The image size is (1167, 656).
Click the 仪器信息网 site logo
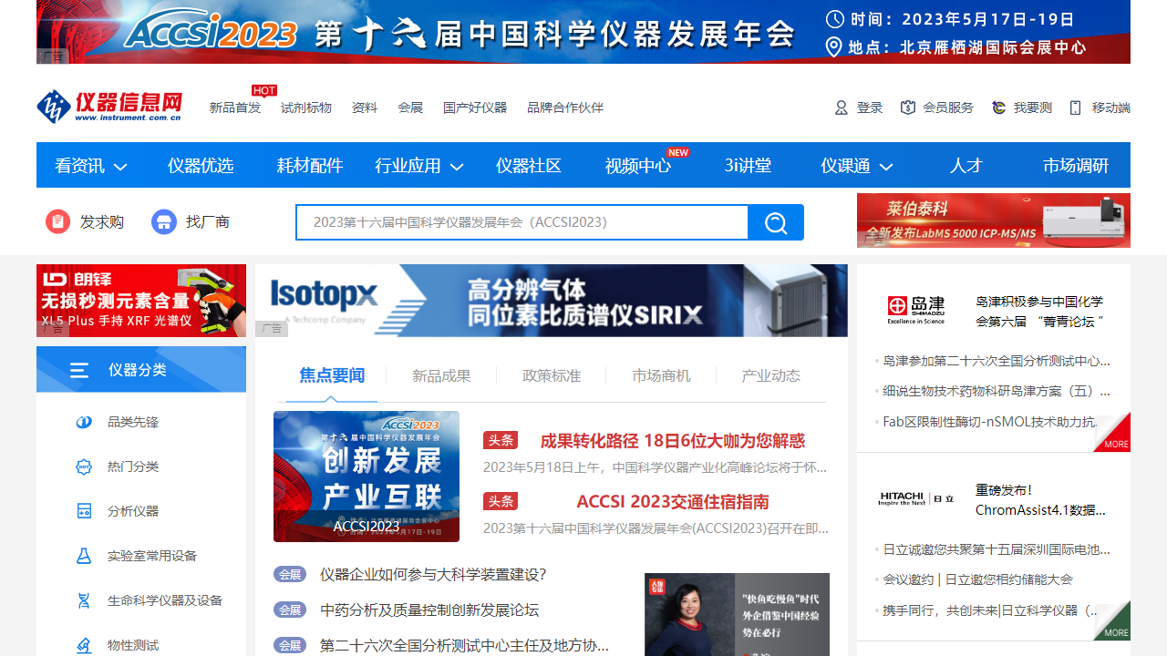(109, 107)
